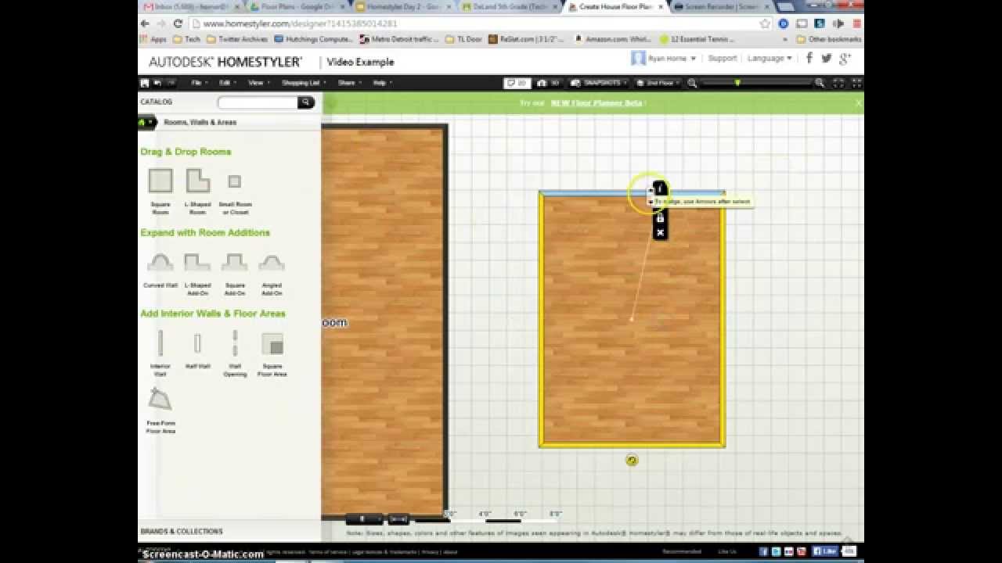The width and height of the screenshot is (1002, 563).
Task: Choose the Angled Add-On
Action: pos(272,263)
